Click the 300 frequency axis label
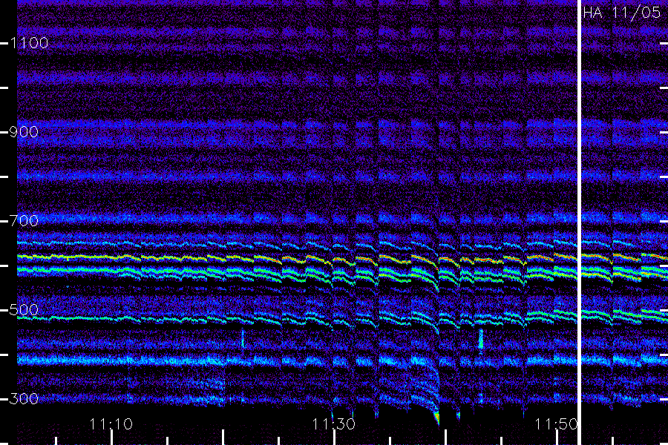668x445 pixels. 24,398
